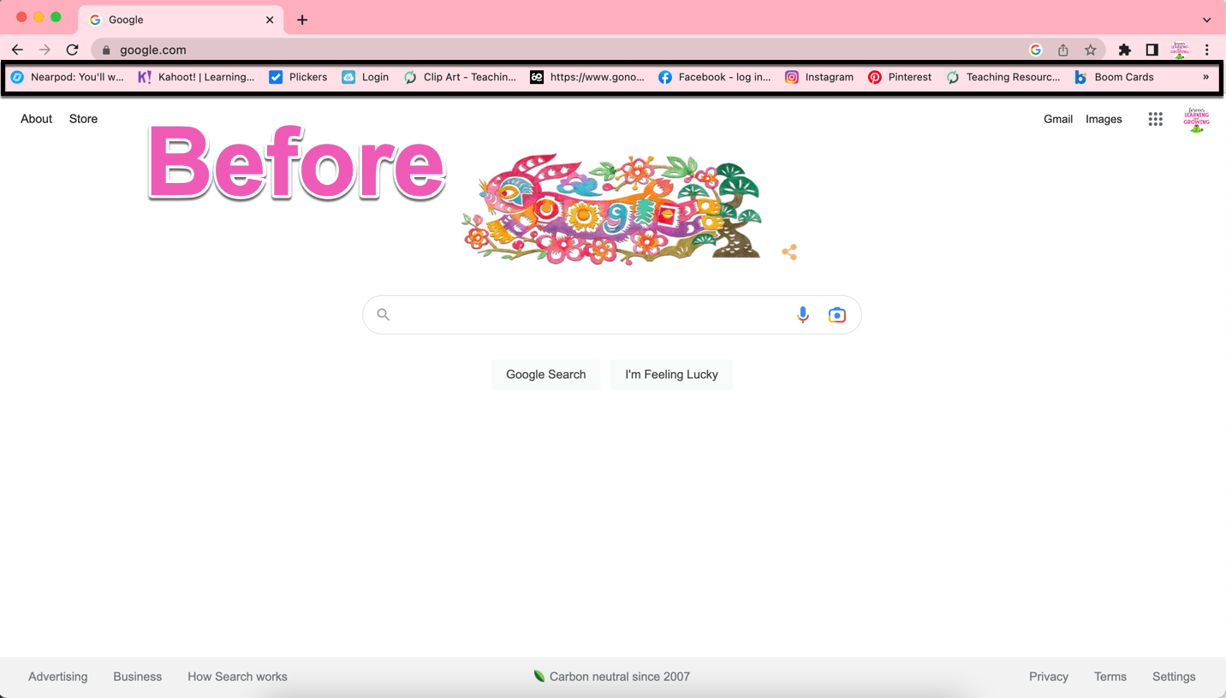Open the Login bookmark
Image resolution: width=1226 pixels, height=698 pixels.
coord(366,77)
